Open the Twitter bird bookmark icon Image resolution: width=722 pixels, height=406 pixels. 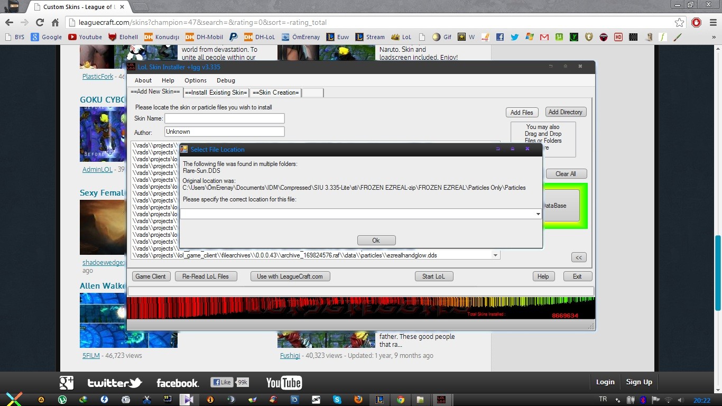[514, 37]
